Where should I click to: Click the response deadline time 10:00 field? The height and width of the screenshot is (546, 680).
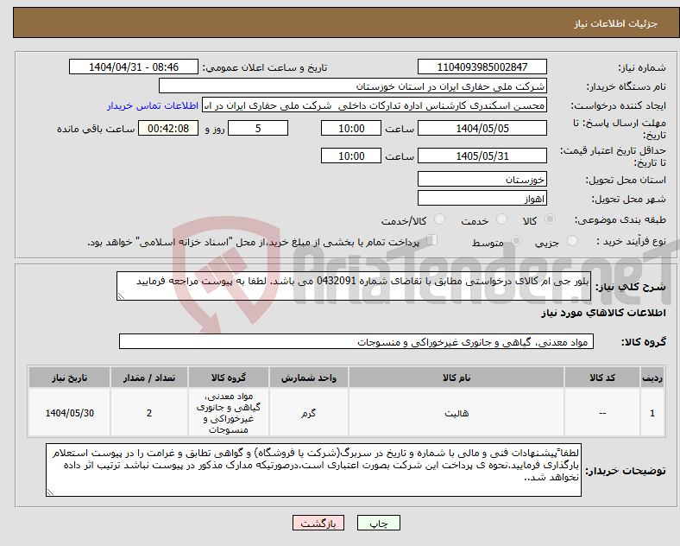coord(351,129)
